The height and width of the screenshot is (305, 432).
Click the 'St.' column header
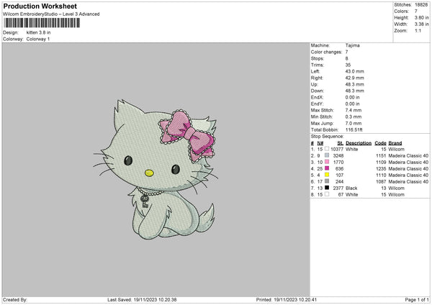[x=341, y=143]
